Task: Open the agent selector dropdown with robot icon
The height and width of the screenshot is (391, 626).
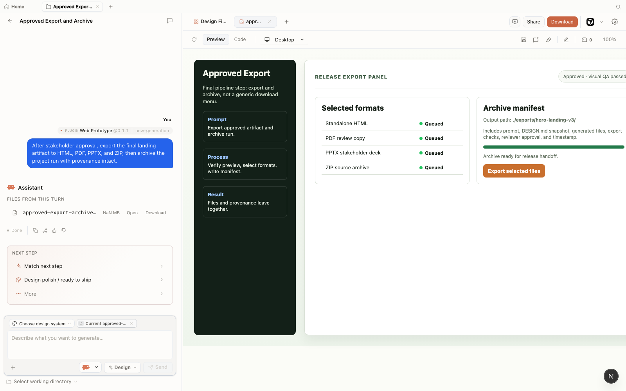Action: 90,368
